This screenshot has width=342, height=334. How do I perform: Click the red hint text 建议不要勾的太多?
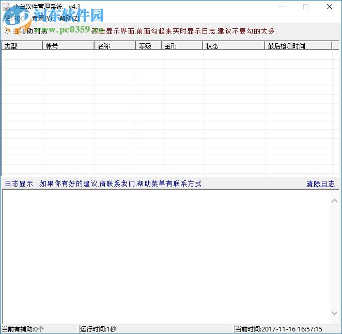point(247,31)
